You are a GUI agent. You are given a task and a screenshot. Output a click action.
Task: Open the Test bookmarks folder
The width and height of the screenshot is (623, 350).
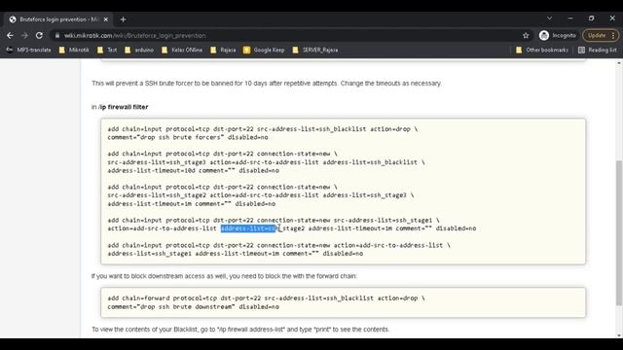(x=107, y=50)
